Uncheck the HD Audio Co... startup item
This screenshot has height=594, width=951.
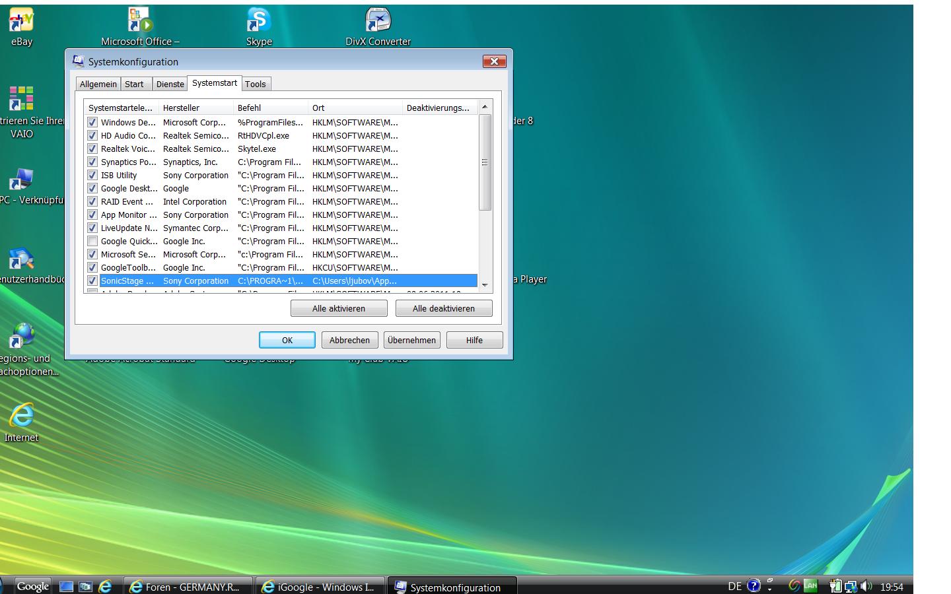click(92, 135)
